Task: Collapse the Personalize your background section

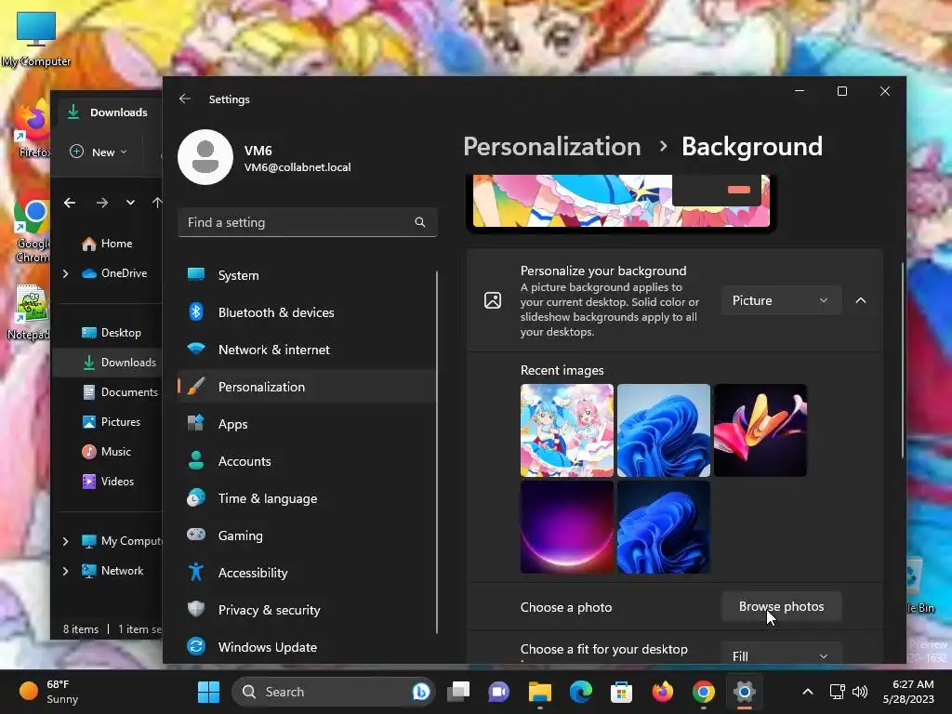Action: tap(861, 300)
